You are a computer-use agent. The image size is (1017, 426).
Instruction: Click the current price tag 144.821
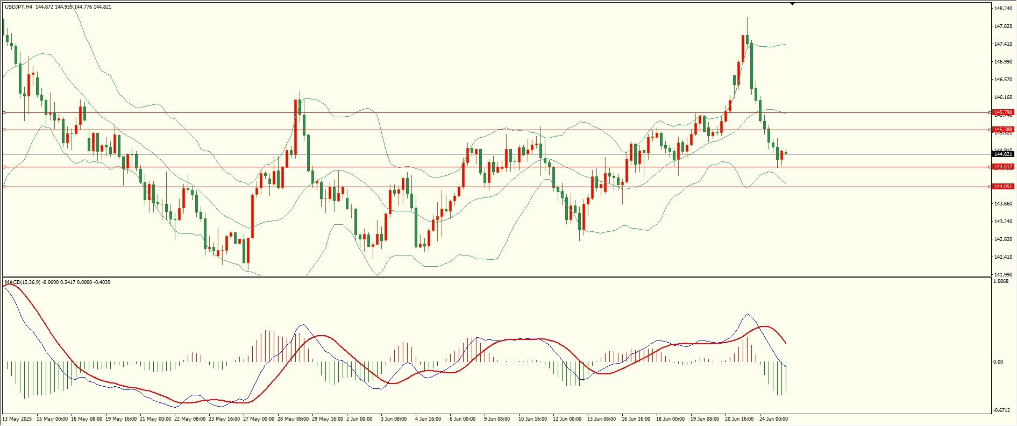point(1003,154)
